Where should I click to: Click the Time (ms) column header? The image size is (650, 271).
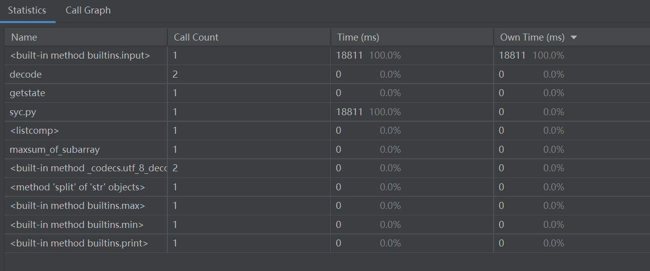click(358, 37)
